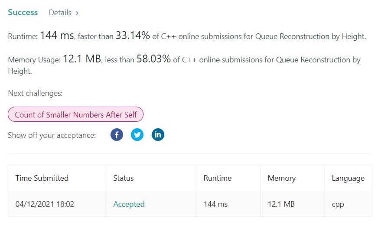Click the 144 ms runtime table cell
This screenshot has width=378, height=225.
[x=215, y=204]
